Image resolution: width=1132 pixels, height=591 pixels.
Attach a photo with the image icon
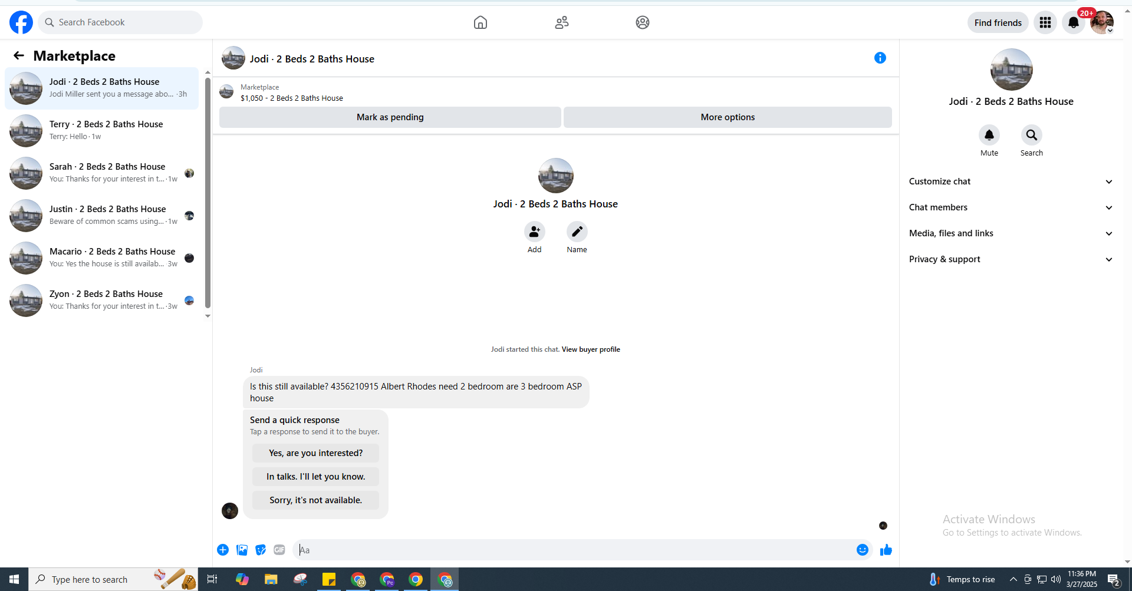(242, 550)
